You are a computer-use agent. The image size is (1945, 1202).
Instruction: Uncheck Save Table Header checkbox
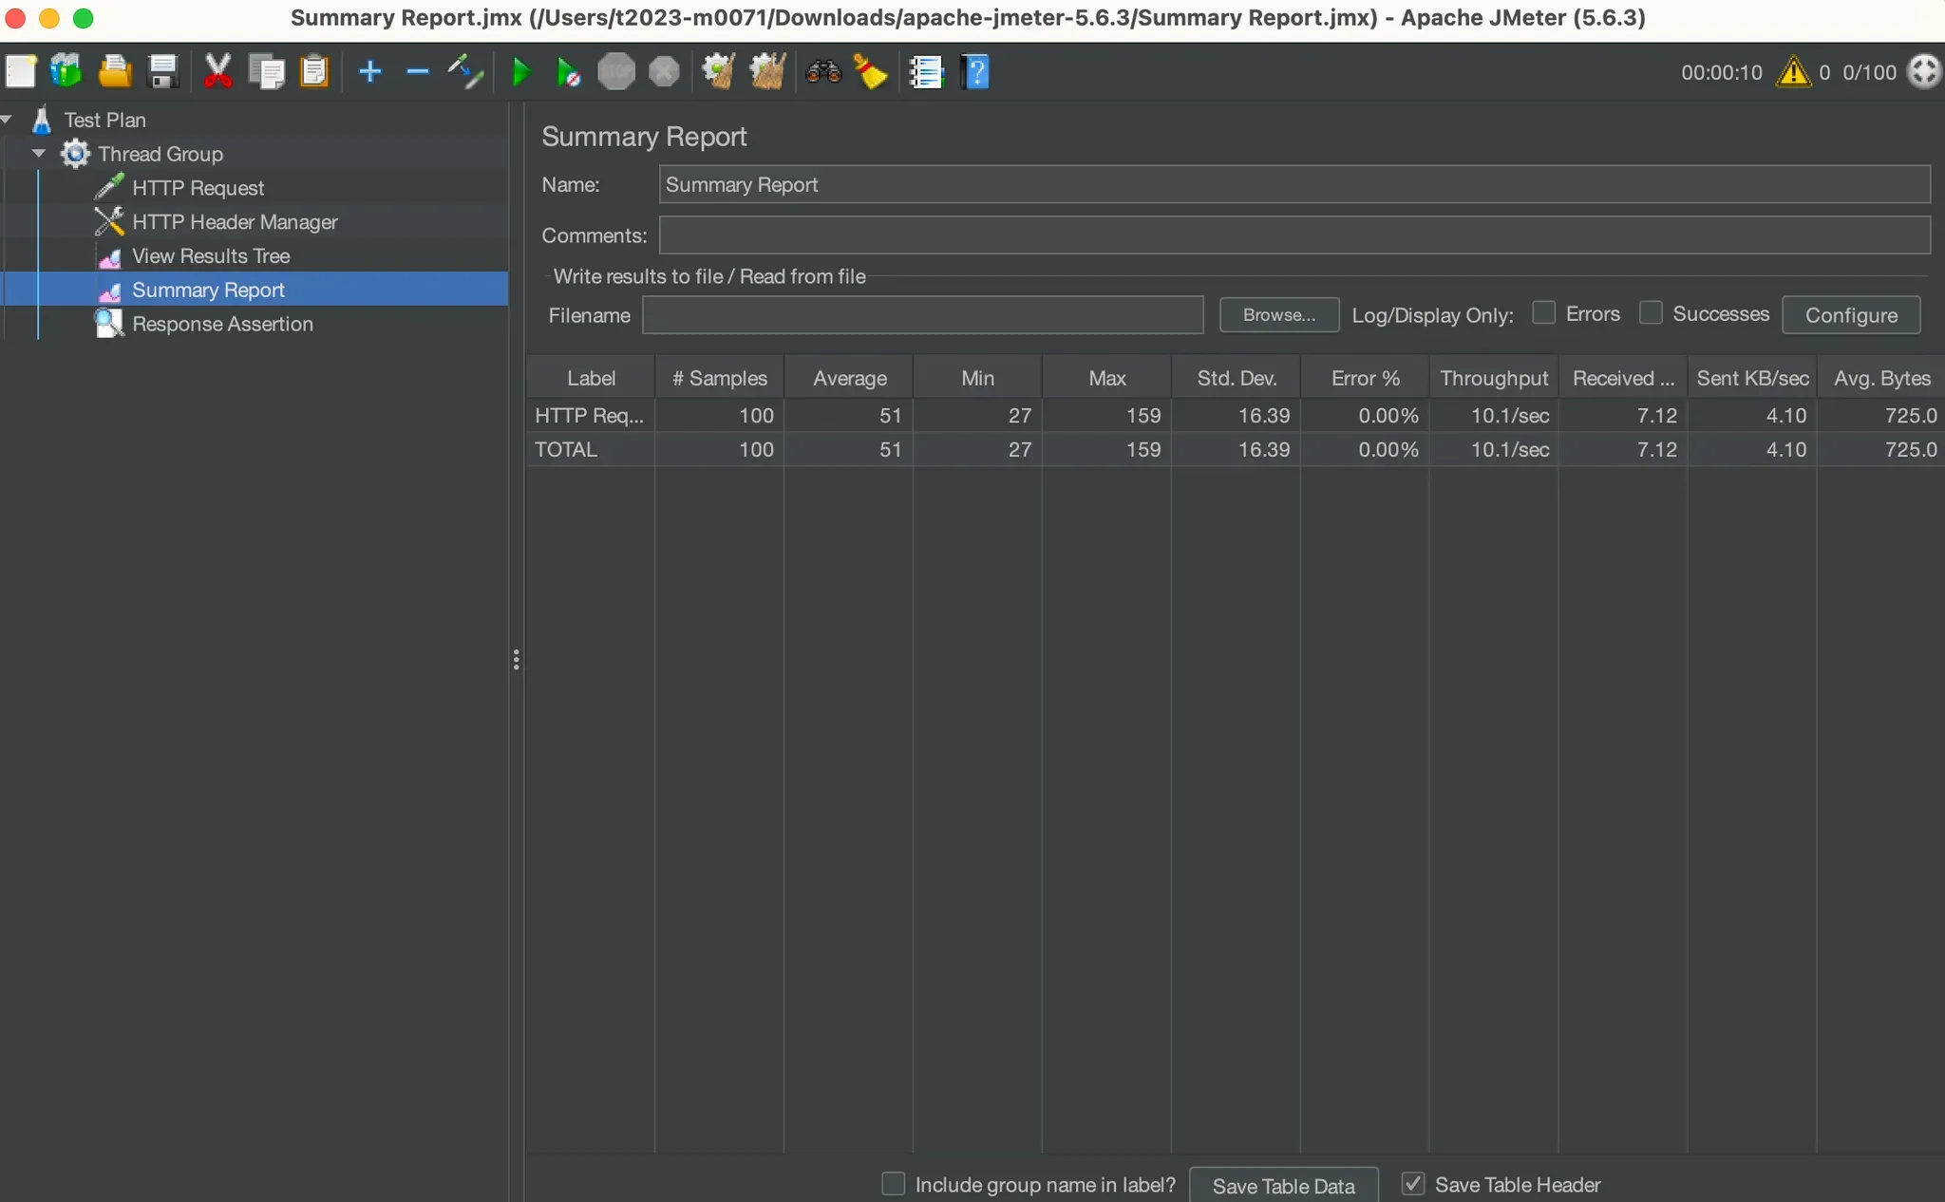[1413, 1184]
